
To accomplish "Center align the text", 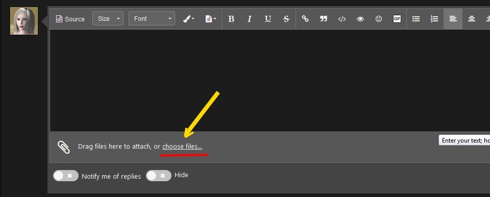I will coord(471,19).
